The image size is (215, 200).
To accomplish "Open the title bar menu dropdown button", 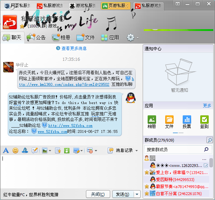I will (177, 4).
